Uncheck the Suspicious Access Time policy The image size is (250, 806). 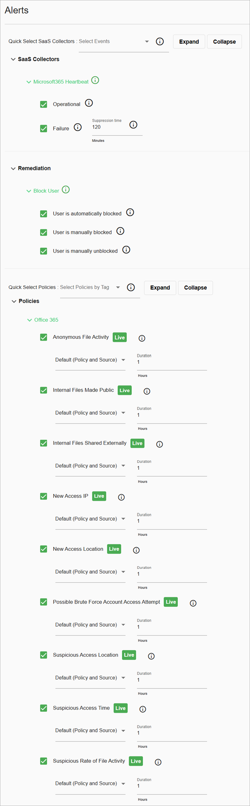(x=44, y=708)
